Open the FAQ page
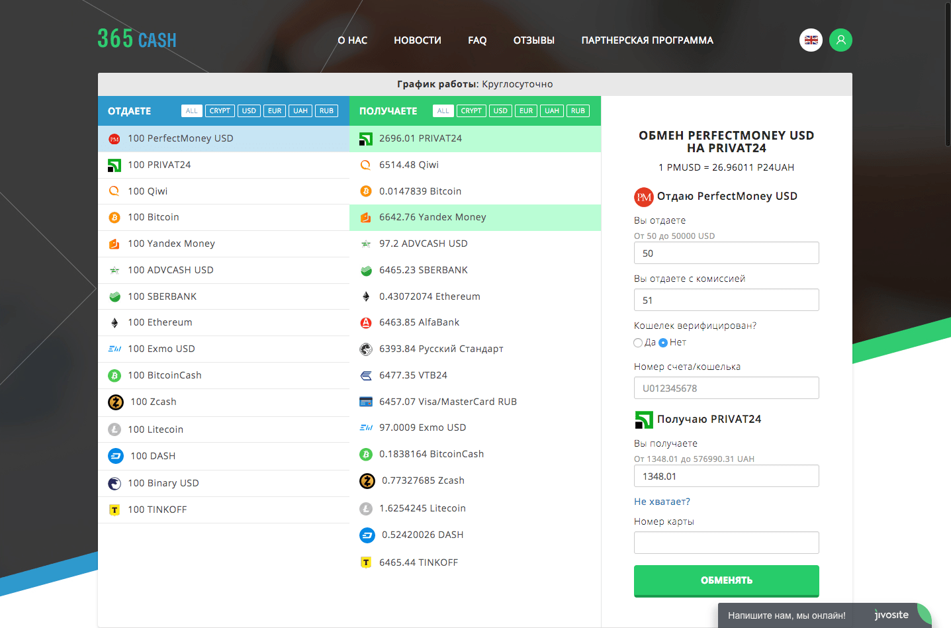Viewport: 951px width, 628px height. click(x=477, y=40)
